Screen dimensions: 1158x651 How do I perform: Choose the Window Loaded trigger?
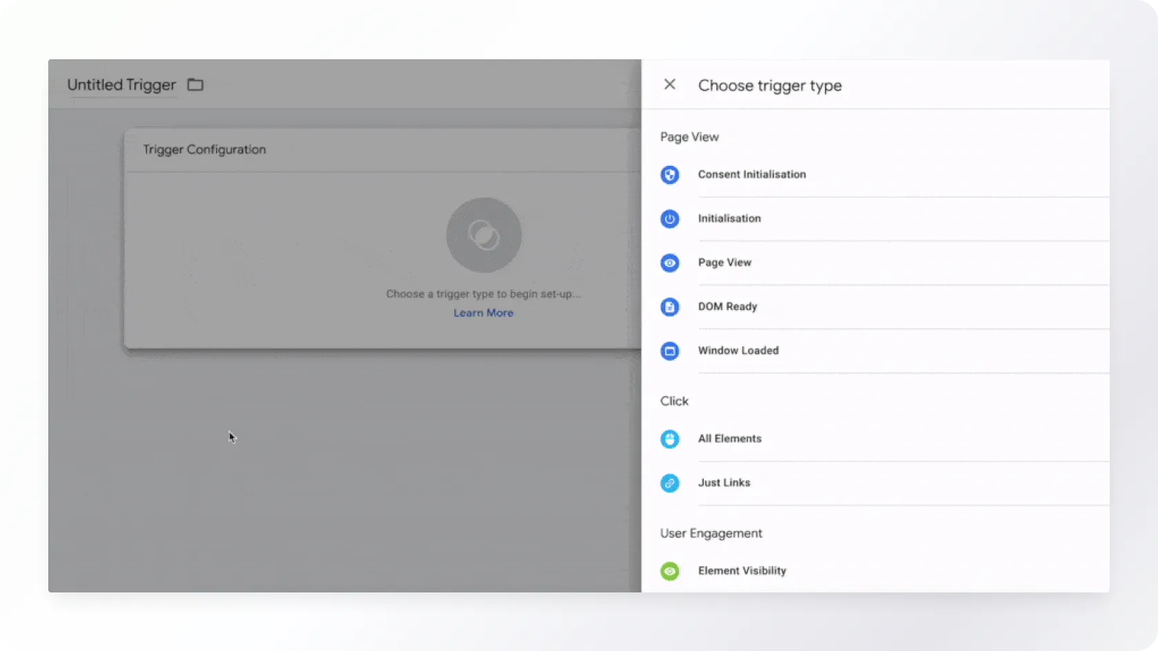click(738, 351)
